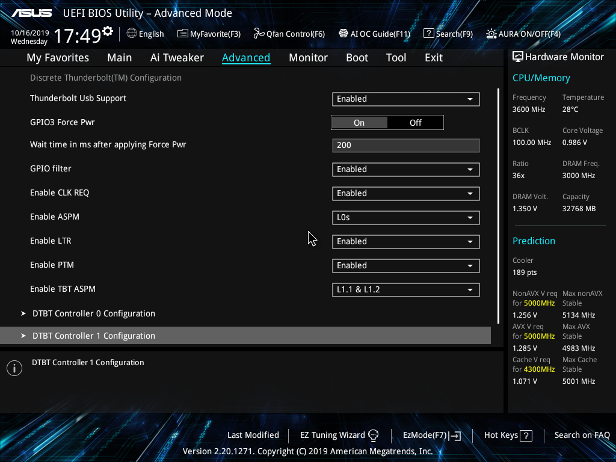
Task: Click the AURA light icon
Action: (x=491, y=34)
